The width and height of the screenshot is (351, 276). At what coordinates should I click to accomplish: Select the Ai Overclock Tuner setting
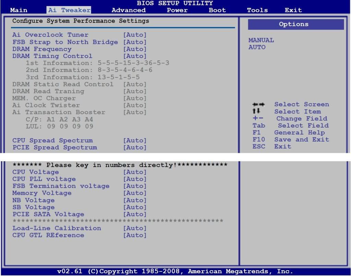[50, 35]
